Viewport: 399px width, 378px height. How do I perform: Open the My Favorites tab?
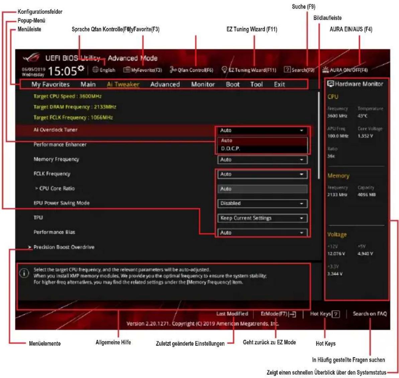click(x=51, y=84)
